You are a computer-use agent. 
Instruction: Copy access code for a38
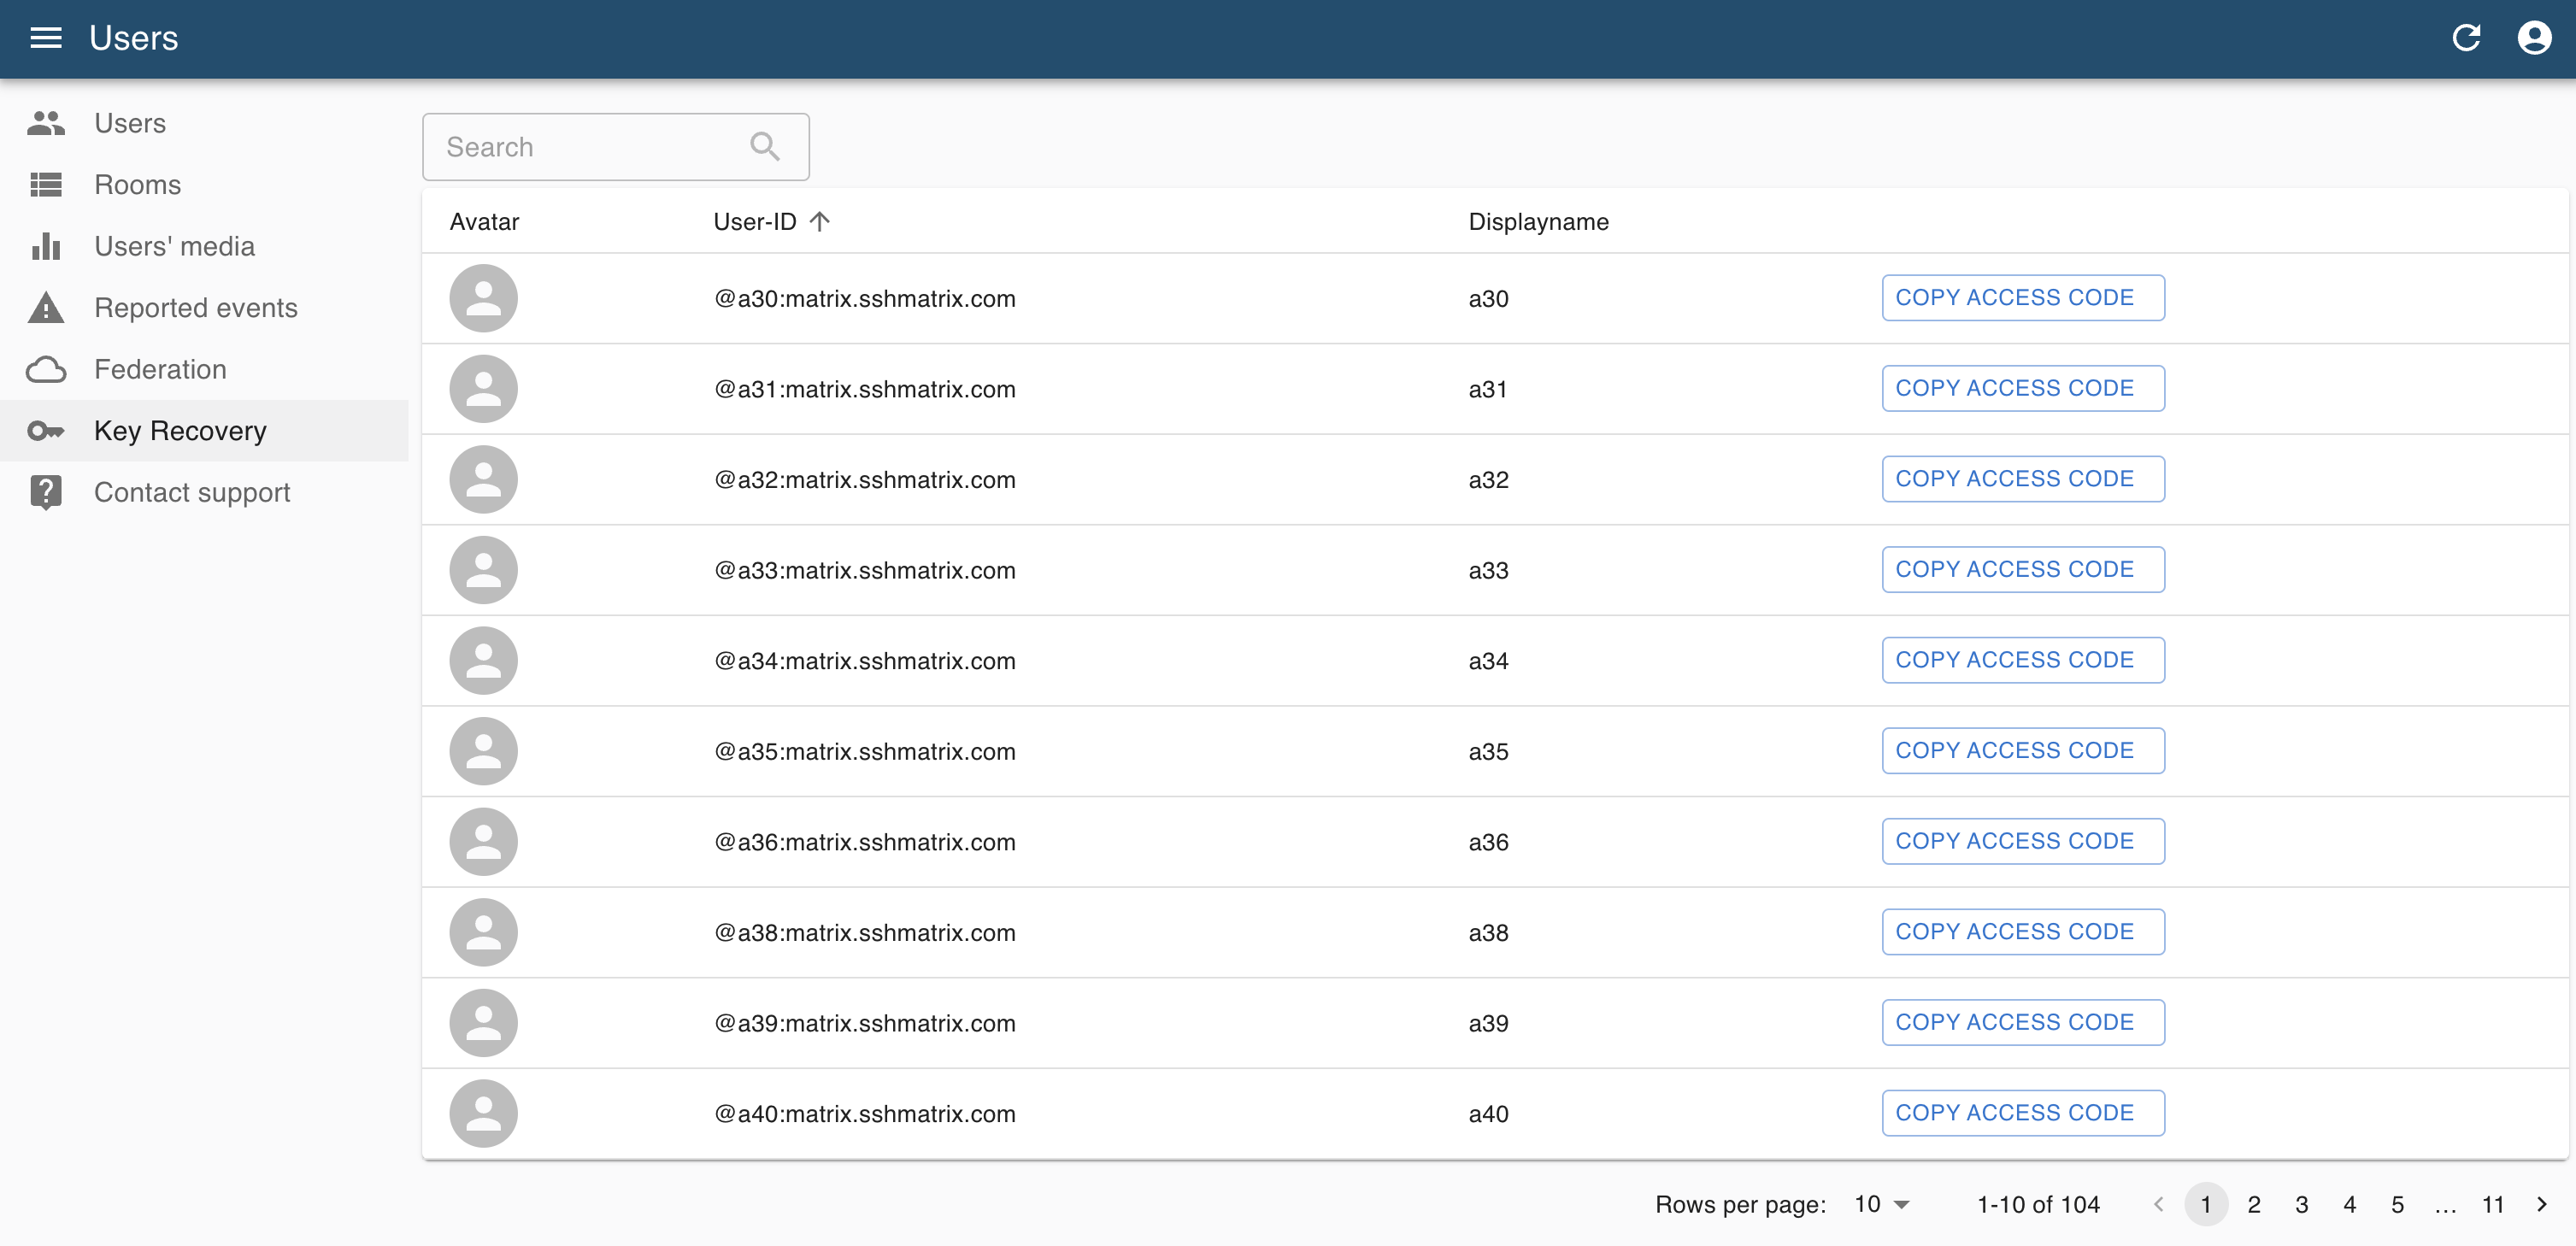(2022, 932)
